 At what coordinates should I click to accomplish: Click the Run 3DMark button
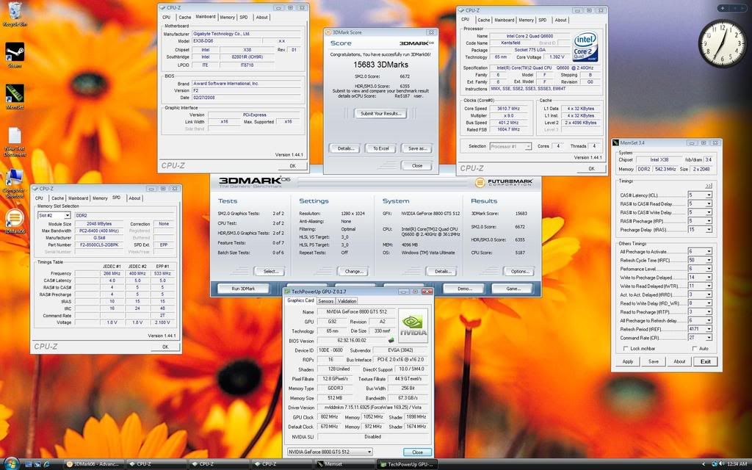243,289
